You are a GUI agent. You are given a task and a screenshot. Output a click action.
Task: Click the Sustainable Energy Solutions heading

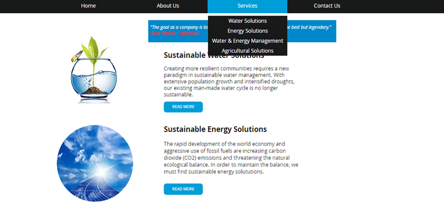tap(215, 129)
